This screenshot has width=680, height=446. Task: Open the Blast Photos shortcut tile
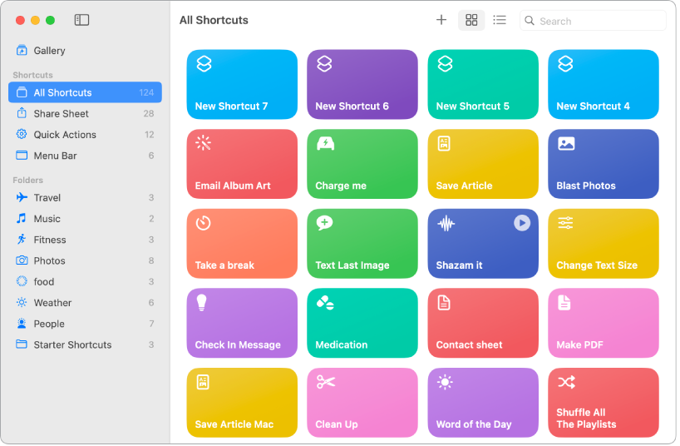[x=603, y=163]
